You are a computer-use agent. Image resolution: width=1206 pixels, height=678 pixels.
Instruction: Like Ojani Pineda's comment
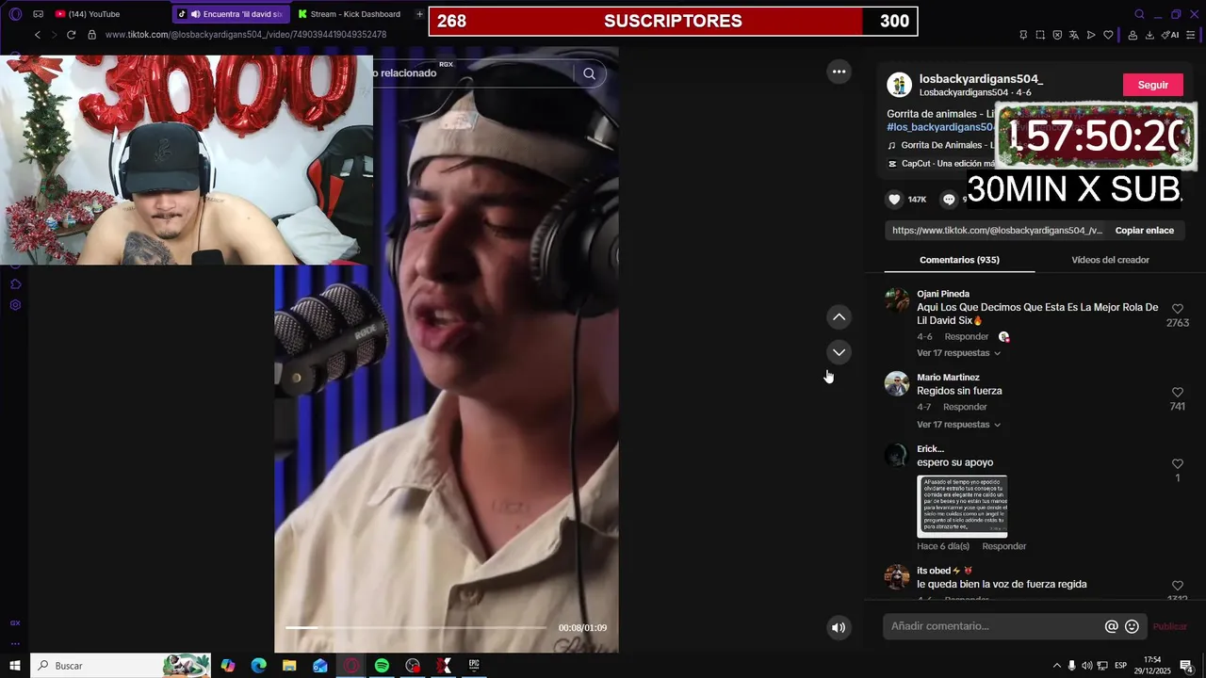click(x=1177, y=309)
